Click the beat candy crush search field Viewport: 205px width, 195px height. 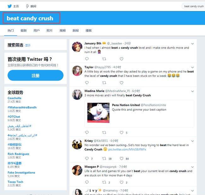click(194, 6)
